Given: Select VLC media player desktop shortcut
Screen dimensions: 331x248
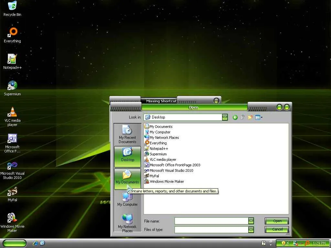Looking at the screenshot, I should 12,117.
